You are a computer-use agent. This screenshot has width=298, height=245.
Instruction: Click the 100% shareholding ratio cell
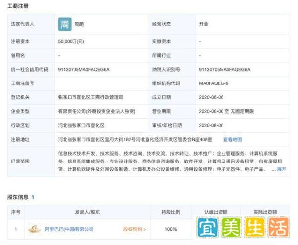(171, 229)
